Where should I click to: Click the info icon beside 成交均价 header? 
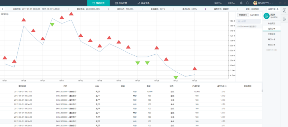(x=226, y=86)
